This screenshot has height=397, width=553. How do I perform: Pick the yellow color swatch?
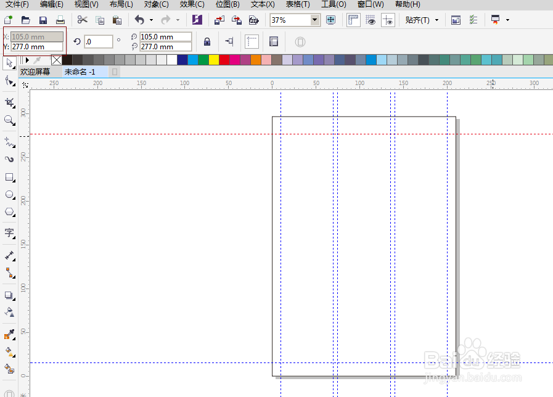214,60
